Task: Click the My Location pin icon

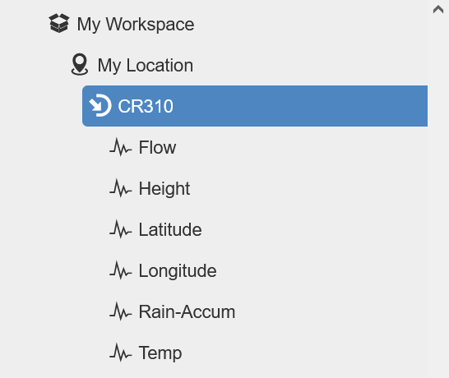Action: (80, 64)
